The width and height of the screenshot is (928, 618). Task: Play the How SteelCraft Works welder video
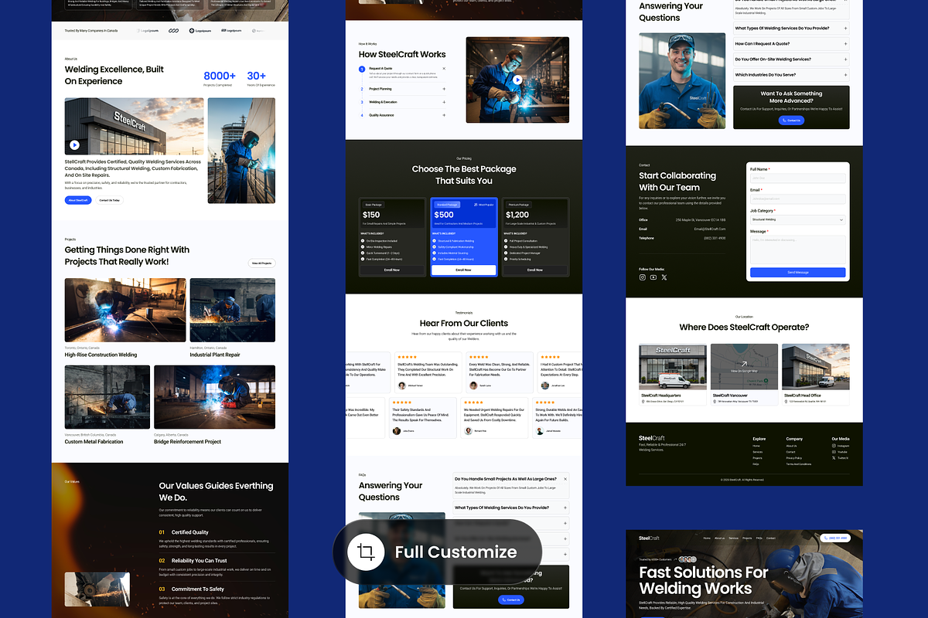coord(517,79)
